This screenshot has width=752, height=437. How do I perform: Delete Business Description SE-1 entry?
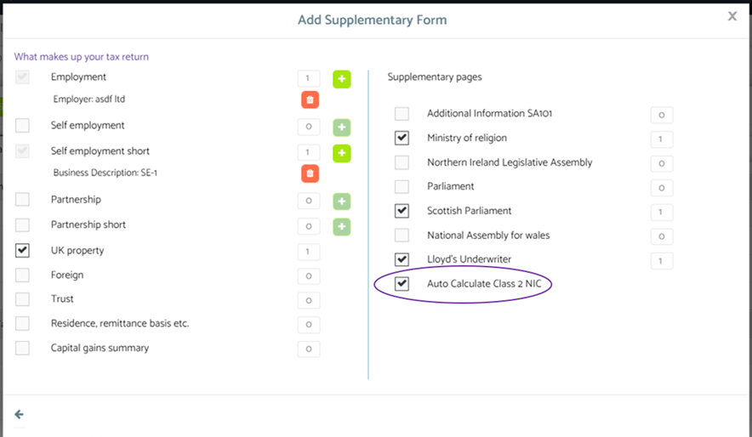(310, 173)
